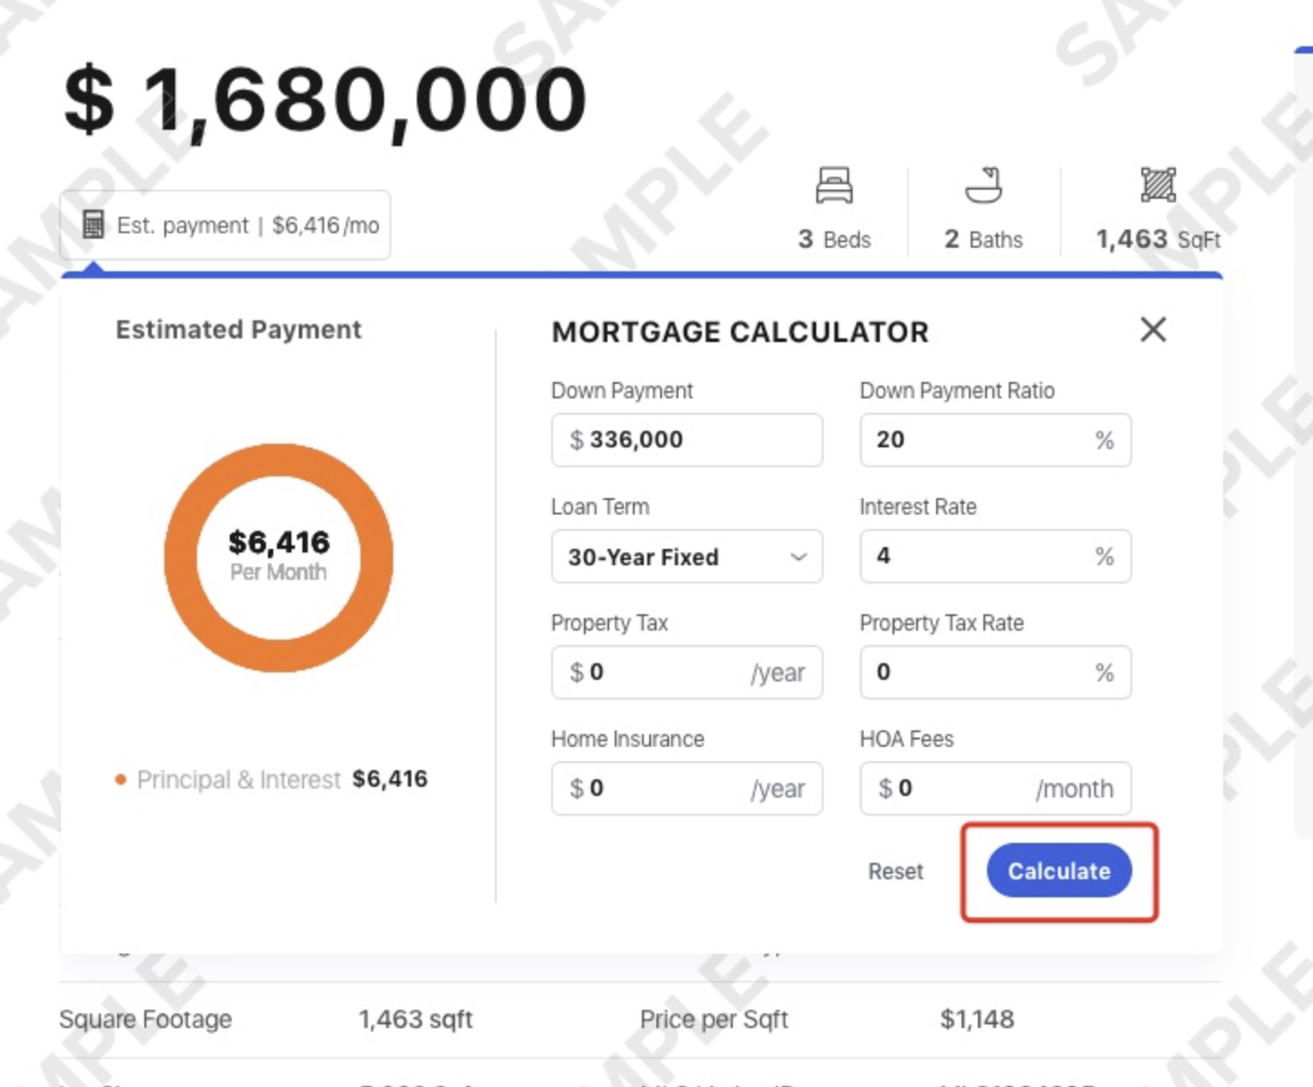Click the calculator icon beside Est. payment
Image resolution: width=1313 pixels, height=1087 pixels.
click(x=93, y=224)
